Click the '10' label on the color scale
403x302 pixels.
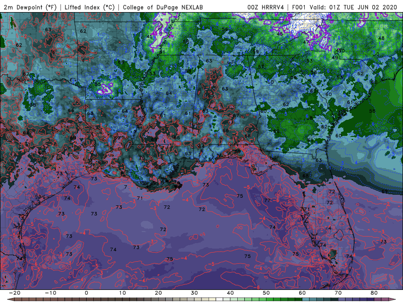point(122,293)
